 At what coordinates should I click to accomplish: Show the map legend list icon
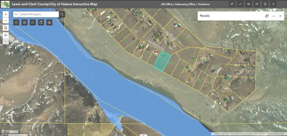(x=33, y=22)
